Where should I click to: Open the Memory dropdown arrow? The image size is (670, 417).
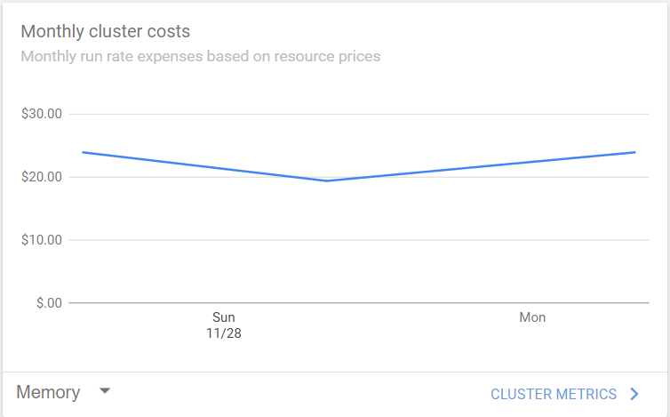(x=104, y=391)
